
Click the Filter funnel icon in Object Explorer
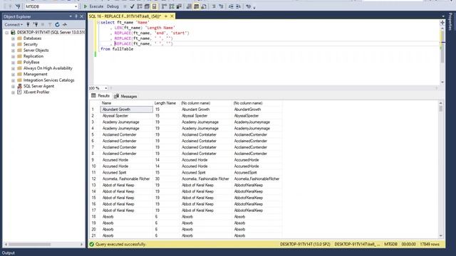click(50, 25)
